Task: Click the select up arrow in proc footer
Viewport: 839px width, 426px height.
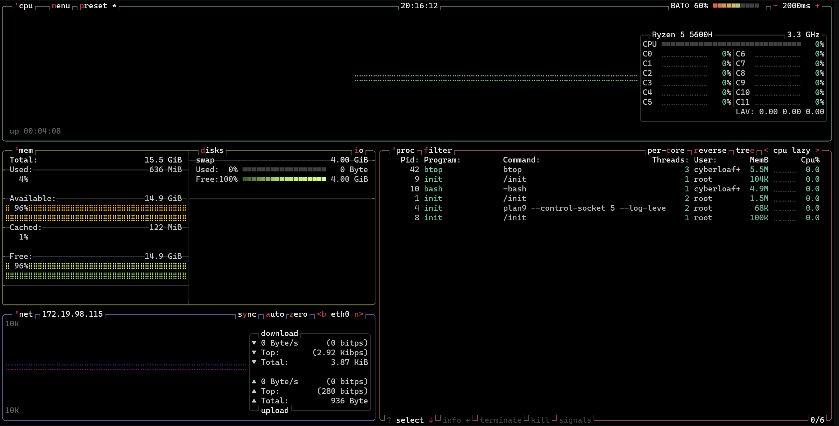Action: [x=389, y=420]
